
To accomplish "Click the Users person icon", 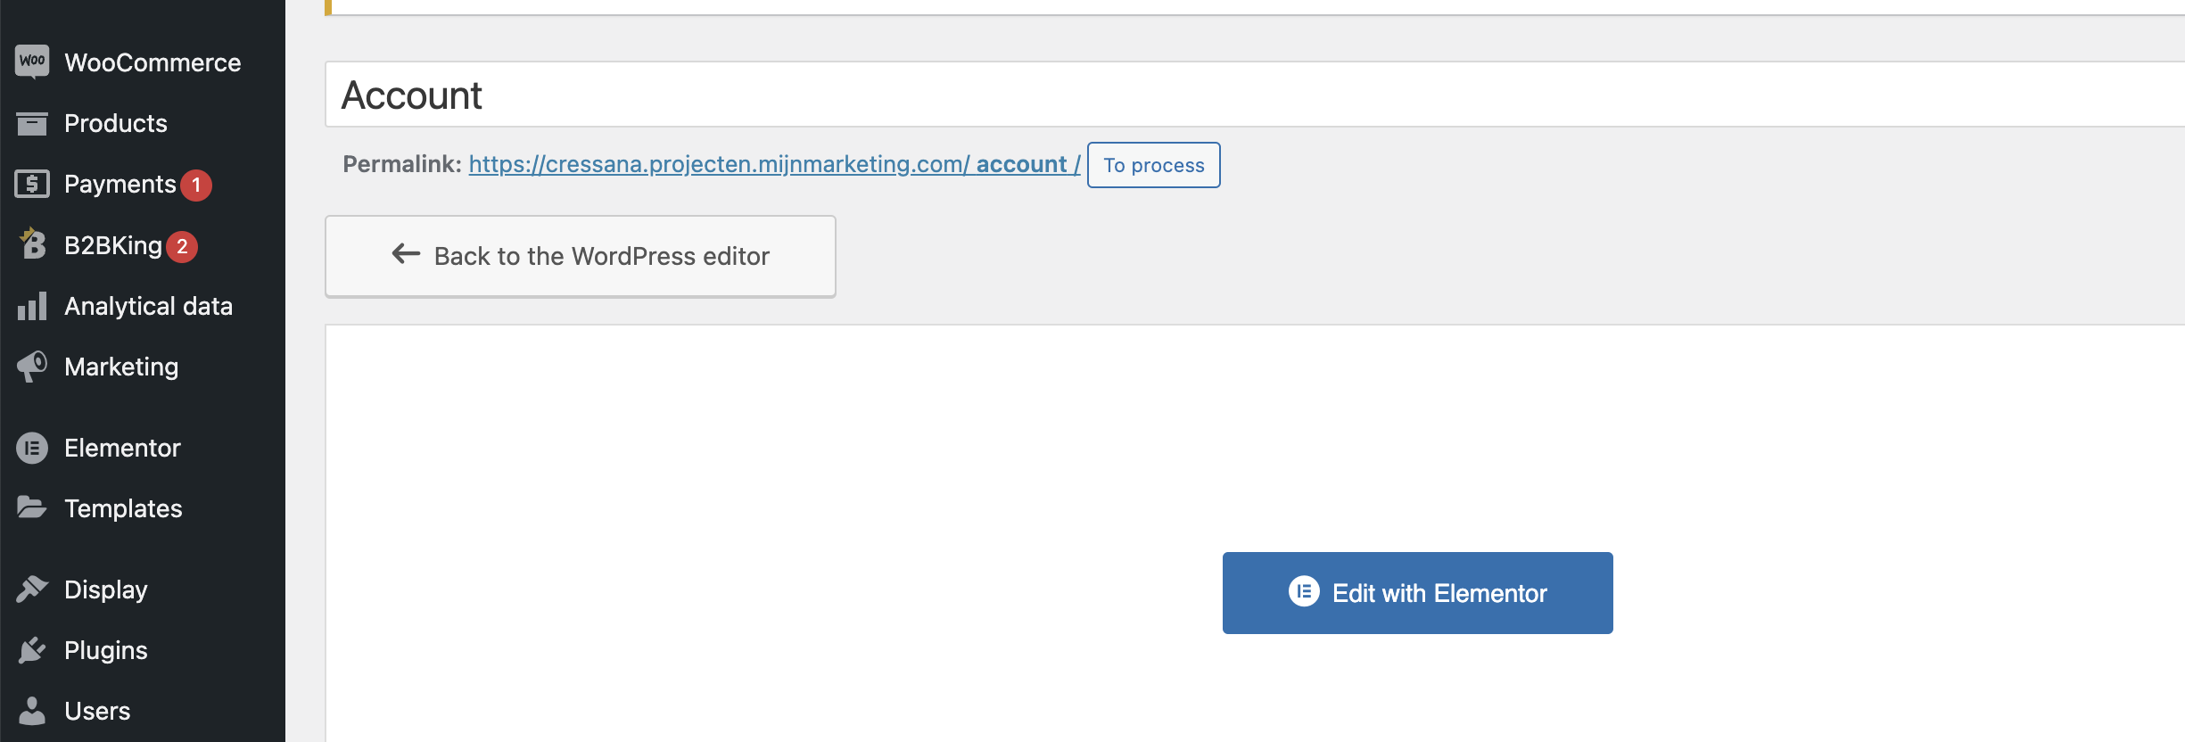I will tap(32, 710).
